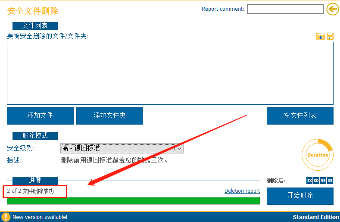Screen dimensions: 340x222
Task: Click the orange back arrow icon
Action: point(333,9)
